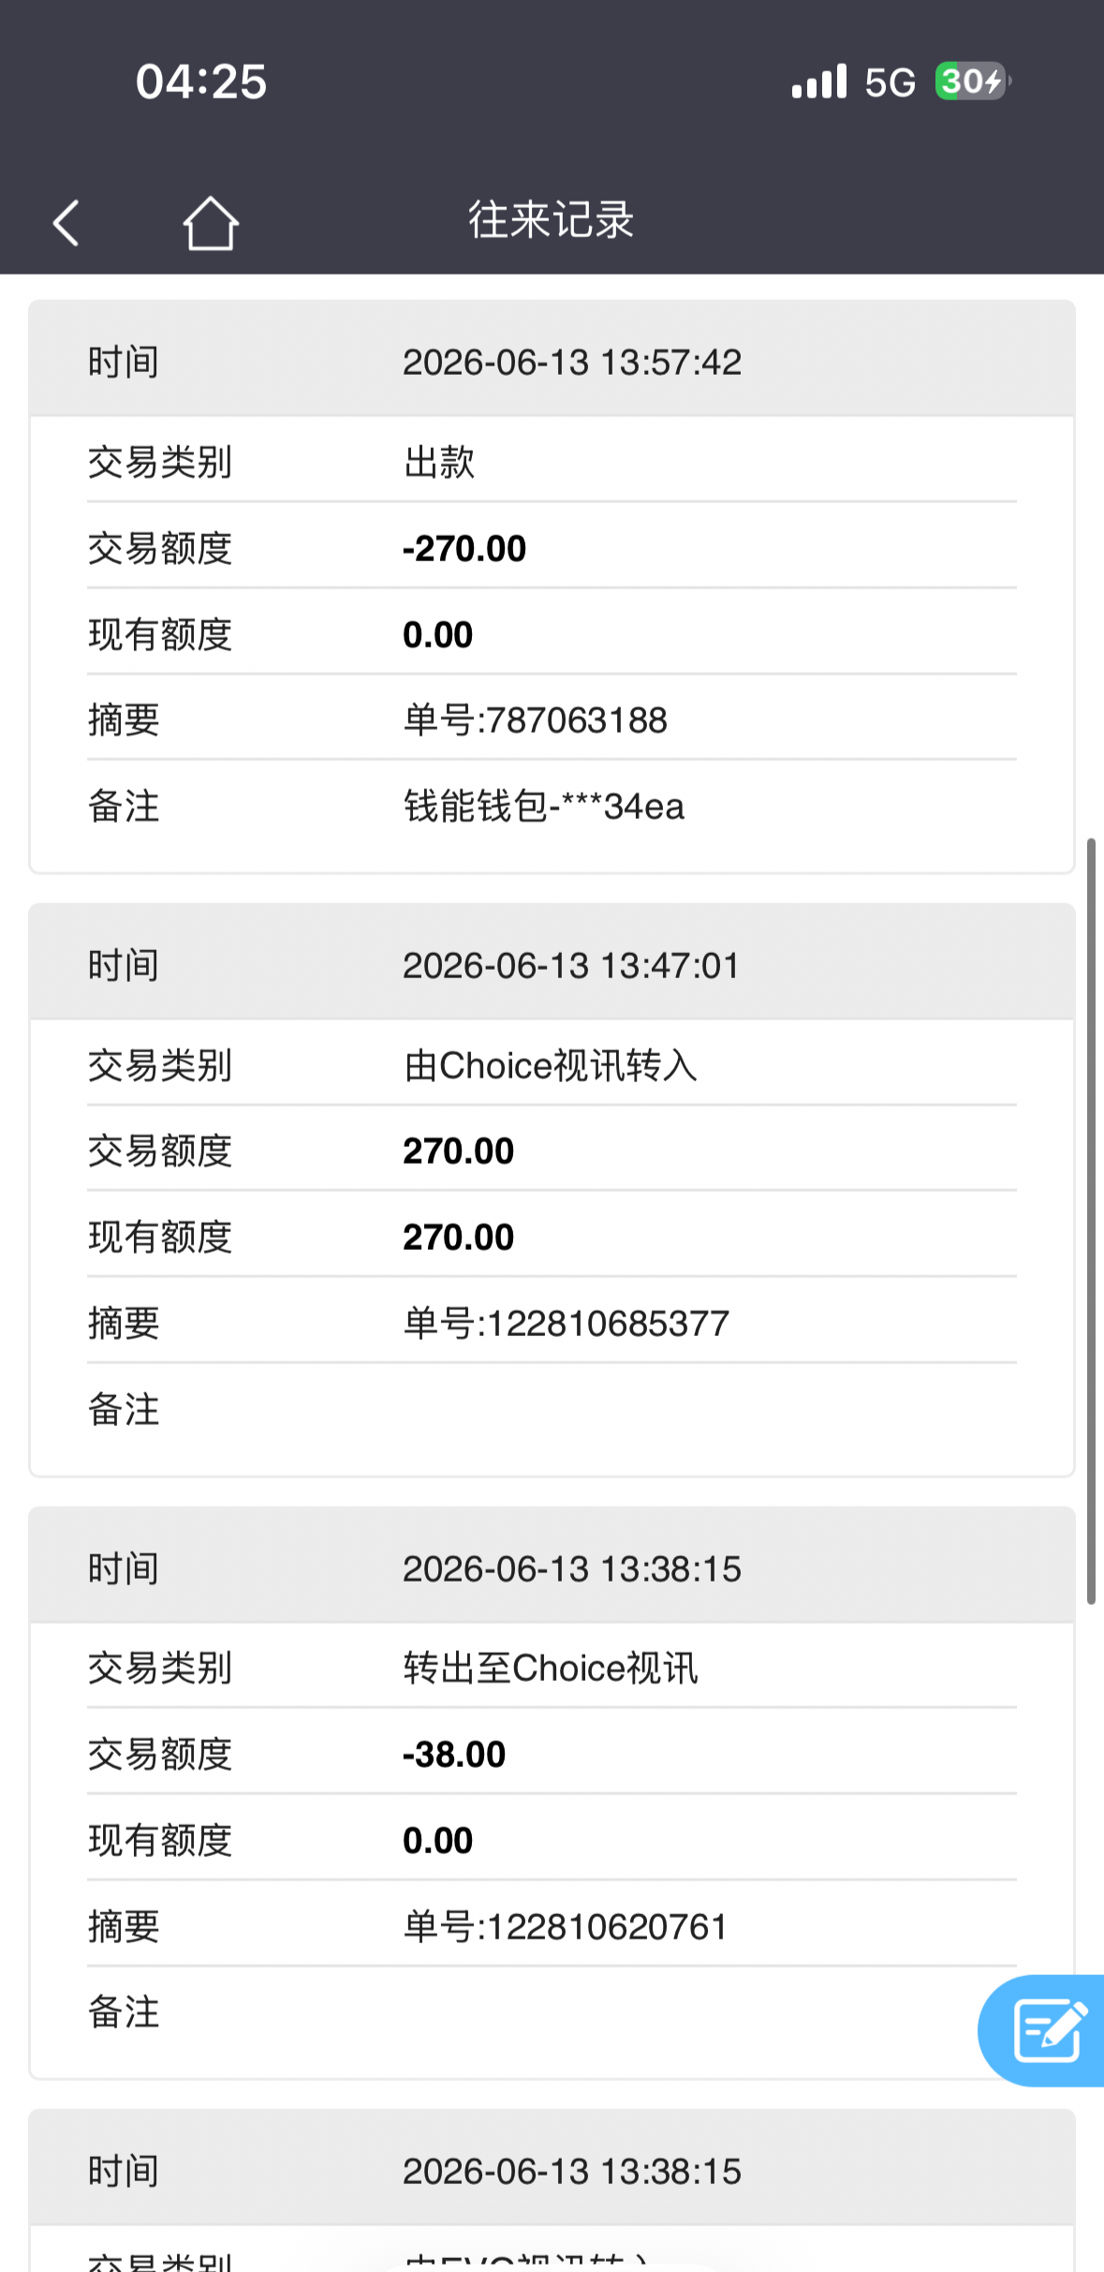Go to home via house icon
This screenshot has width=1104, height=2272.
point(211,223)
